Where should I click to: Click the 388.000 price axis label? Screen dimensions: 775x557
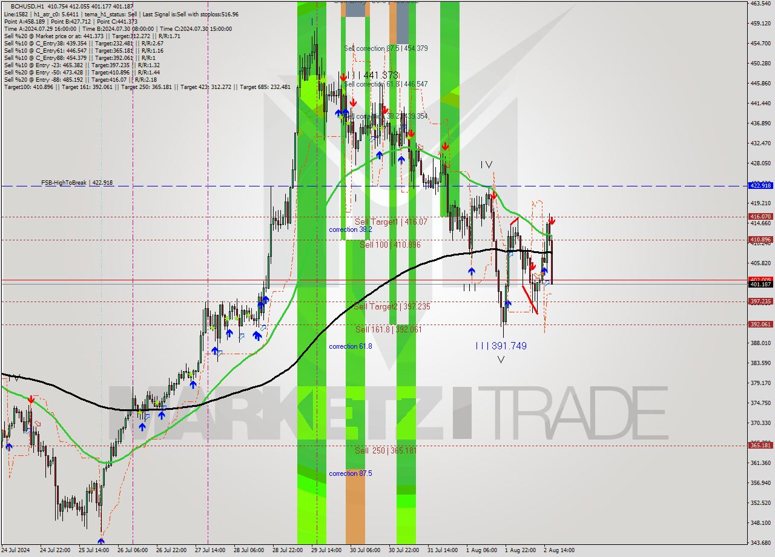point(759,343)
